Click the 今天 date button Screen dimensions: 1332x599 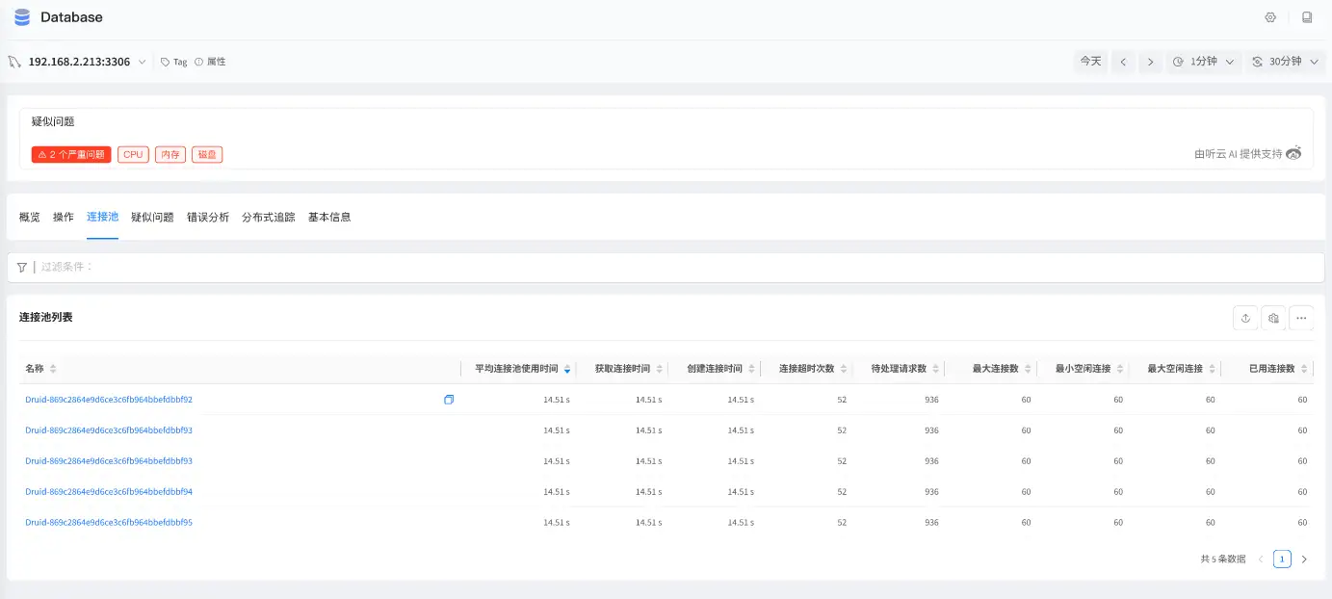click(x=1090, y=61)
